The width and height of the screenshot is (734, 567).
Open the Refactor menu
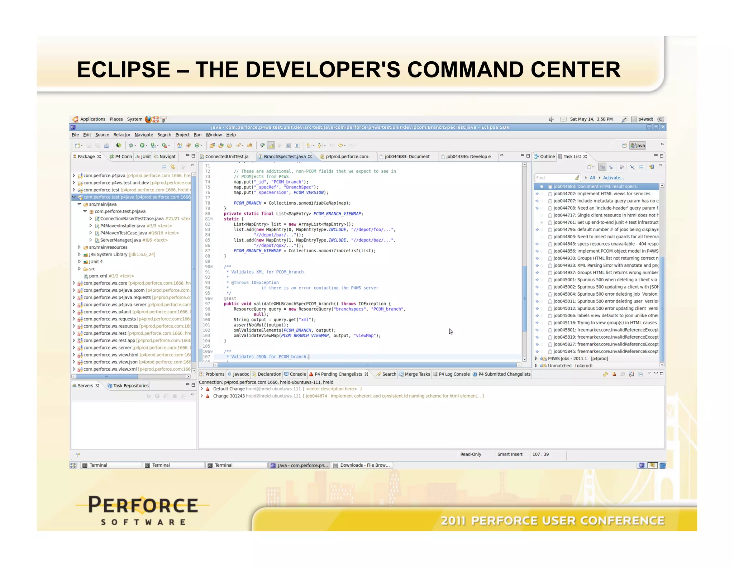tap(122, 135)
